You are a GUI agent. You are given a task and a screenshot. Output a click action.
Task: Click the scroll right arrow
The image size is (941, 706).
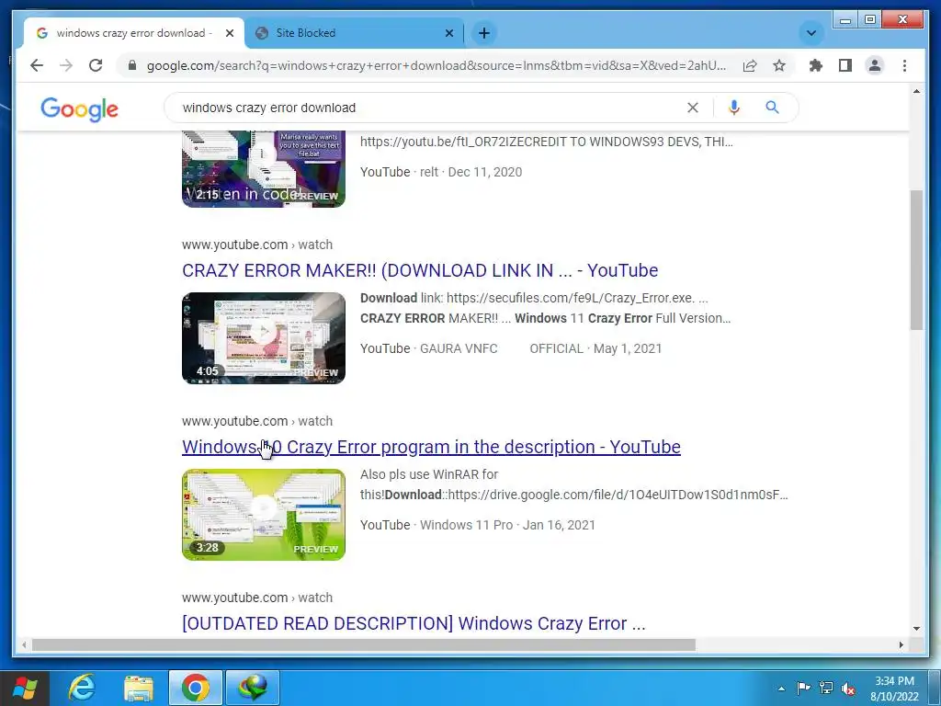pyautogui.click(x=901, y=644)
